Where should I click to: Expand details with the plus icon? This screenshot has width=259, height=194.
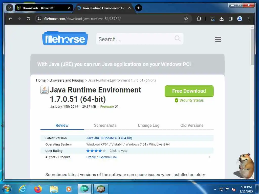click(x=209, y=157)
